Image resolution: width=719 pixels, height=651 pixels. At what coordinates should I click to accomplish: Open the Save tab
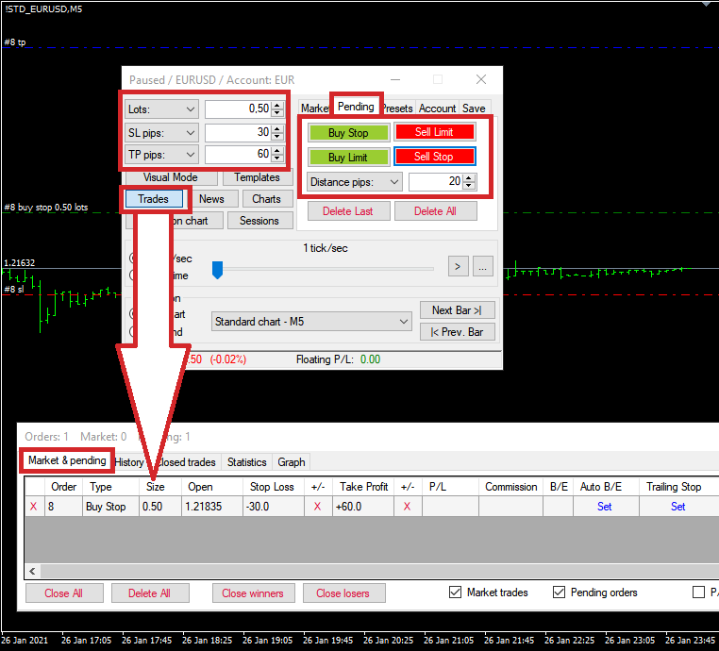click(x=474, y=108)
